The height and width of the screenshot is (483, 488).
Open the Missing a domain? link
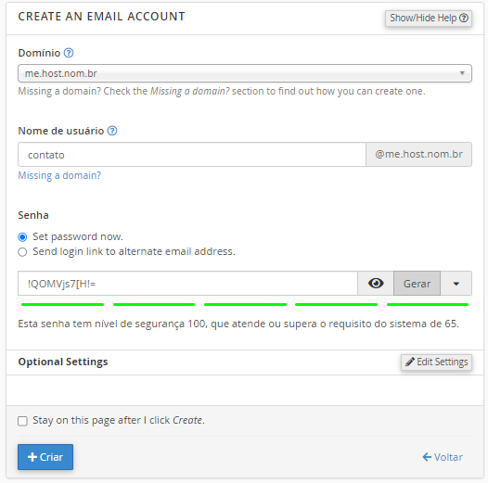59,175
